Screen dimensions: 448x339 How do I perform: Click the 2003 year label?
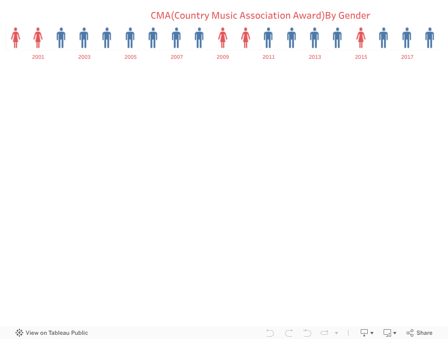click(x=84, y=57)
